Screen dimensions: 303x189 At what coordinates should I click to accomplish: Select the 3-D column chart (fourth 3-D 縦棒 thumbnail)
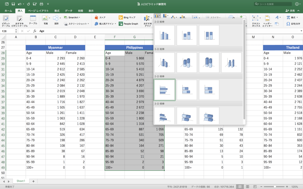(231, 63)
